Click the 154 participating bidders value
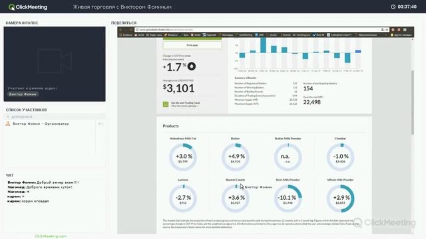Image resolution: width=426 pixels, height=239 pixels. [308, 88]
